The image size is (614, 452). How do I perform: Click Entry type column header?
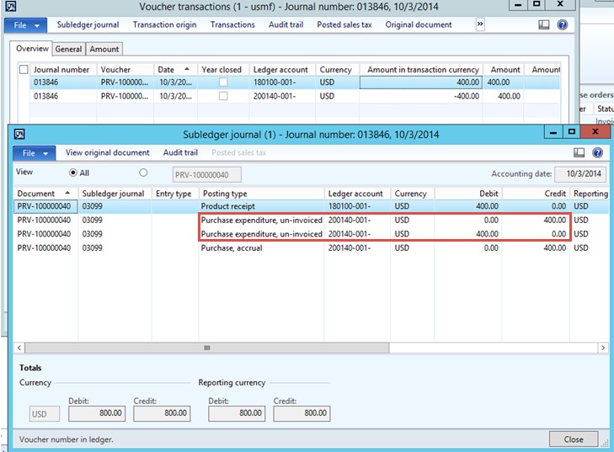pos(175,194)
